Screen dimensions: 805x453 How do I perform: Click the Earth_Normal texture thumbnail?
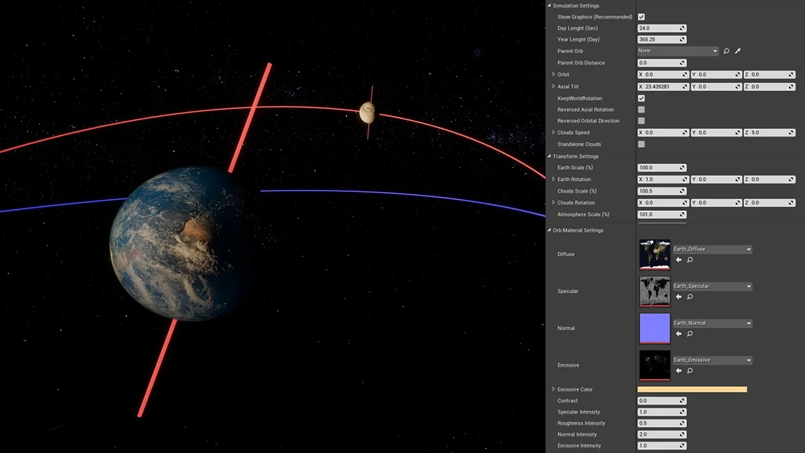[655, 328]
